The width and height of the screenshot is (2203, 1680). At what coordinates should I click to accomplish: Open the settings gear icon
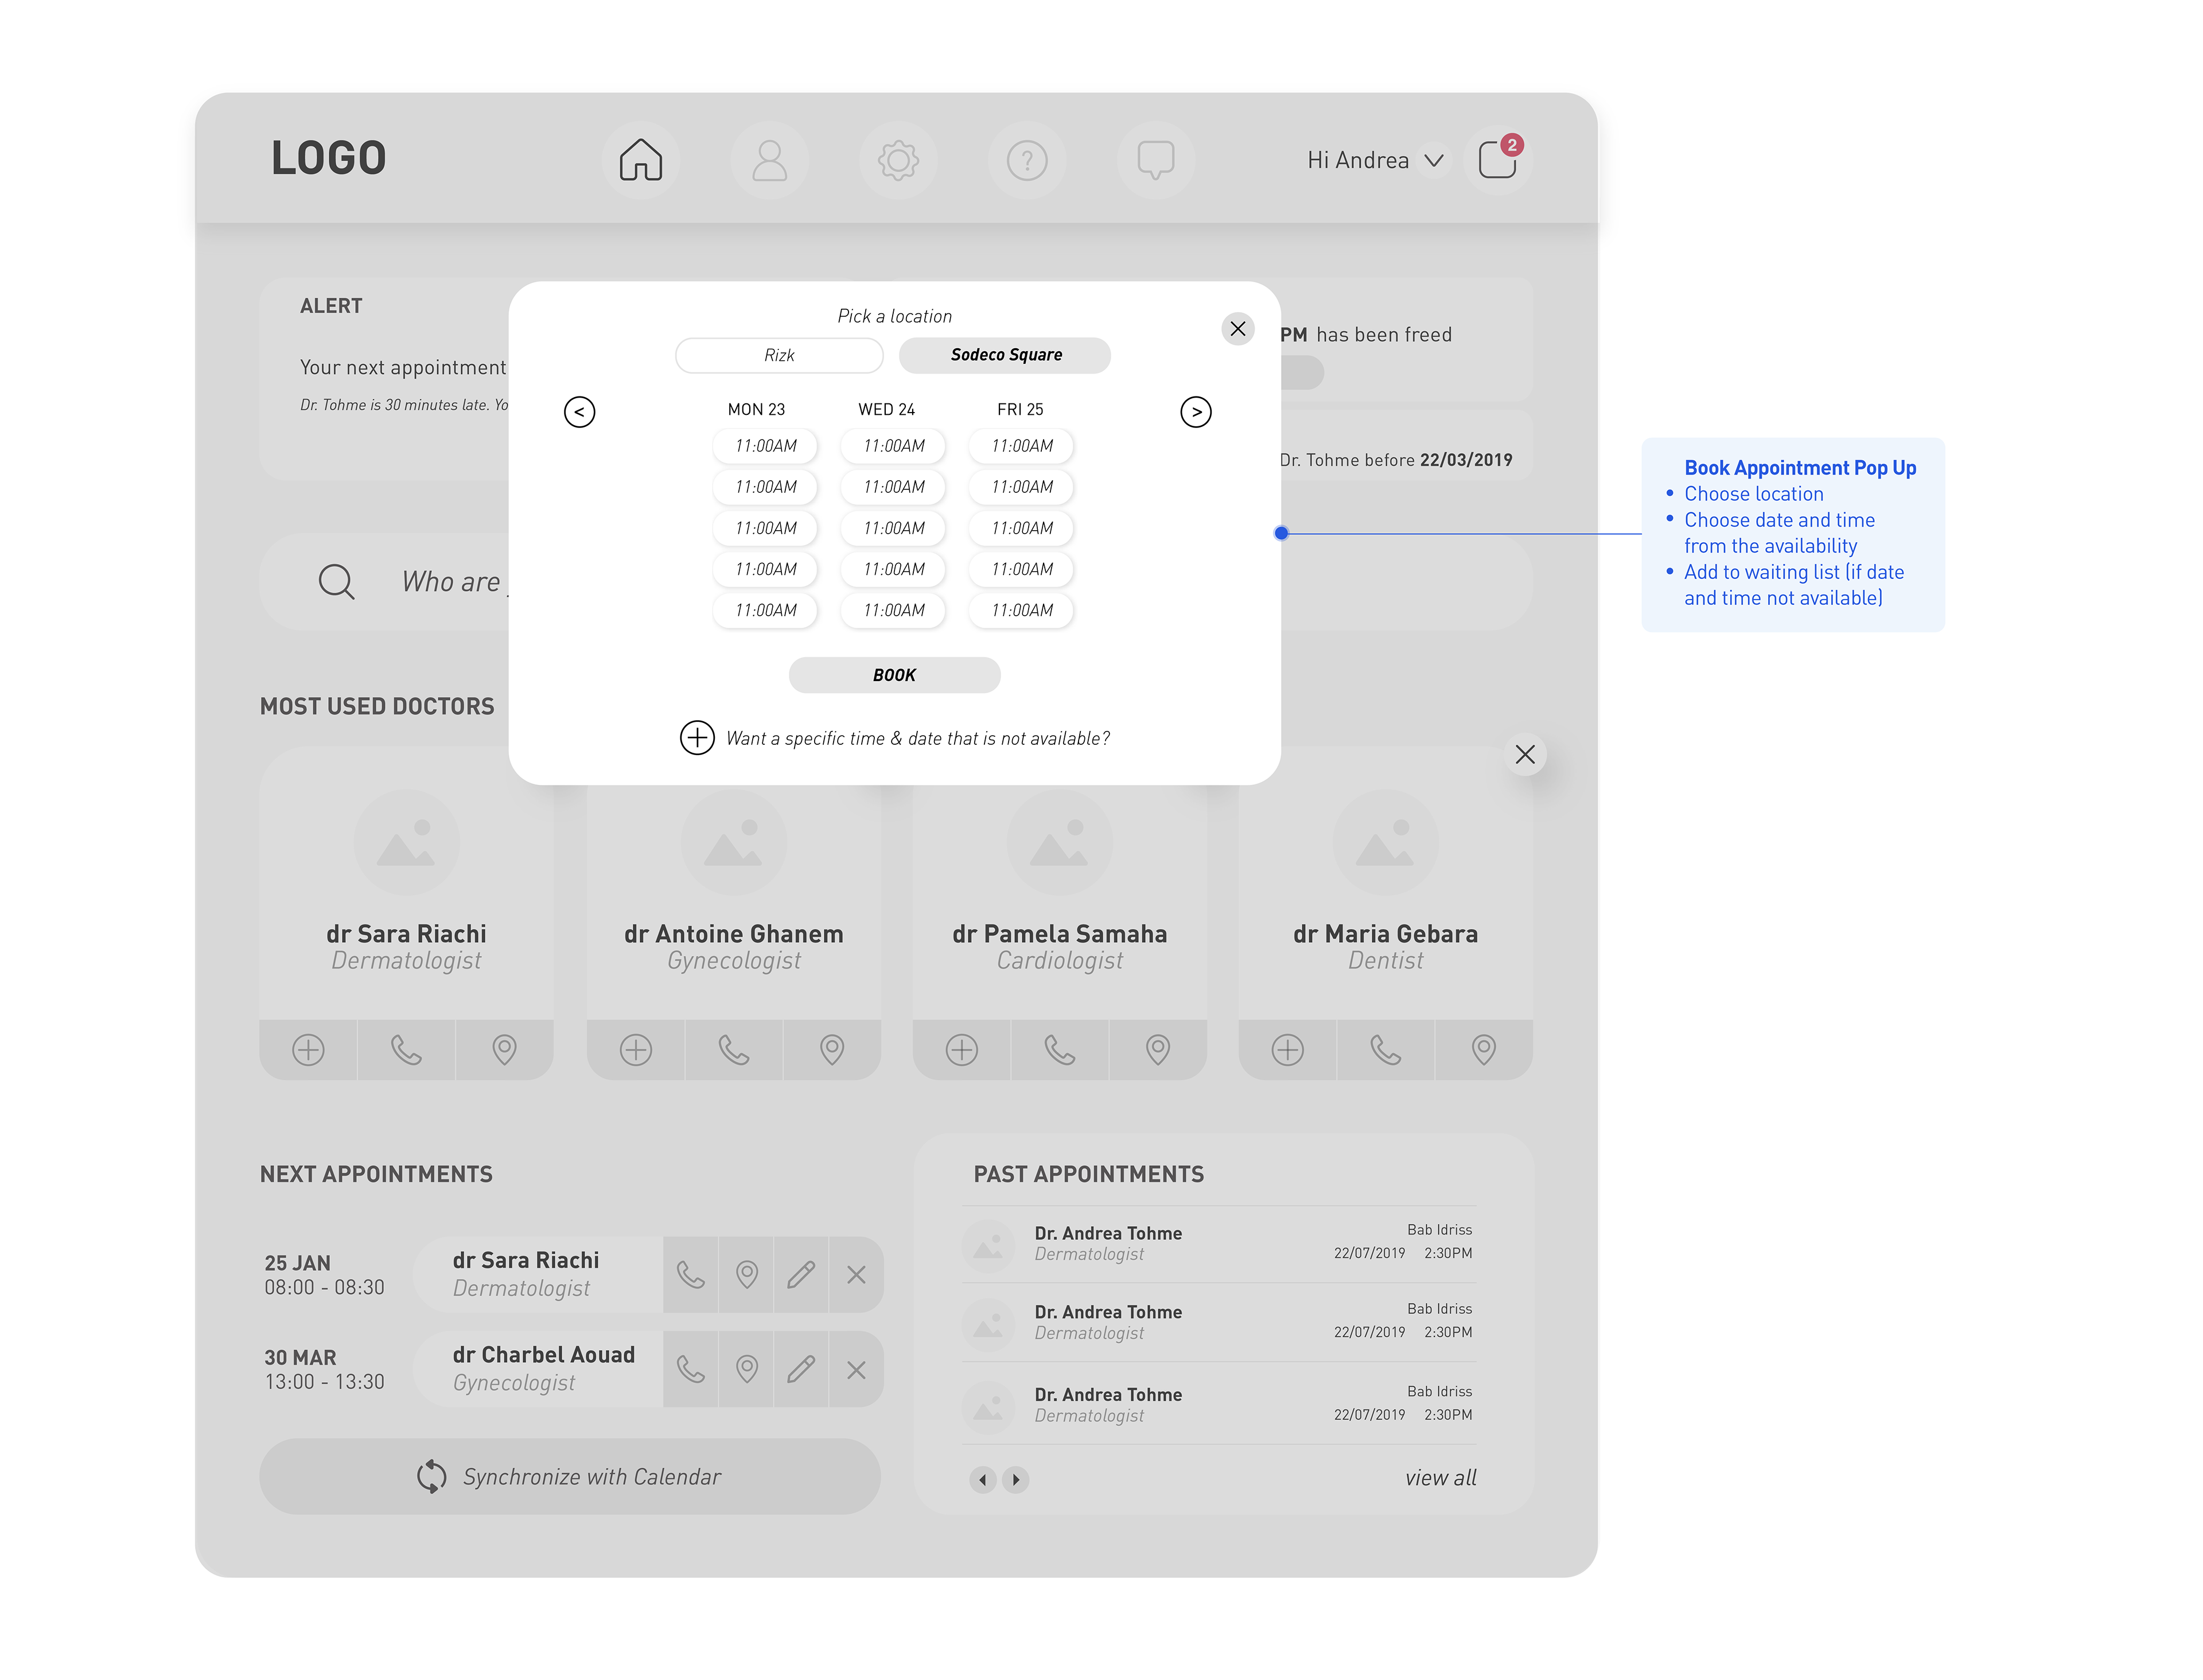pos(898,160)
